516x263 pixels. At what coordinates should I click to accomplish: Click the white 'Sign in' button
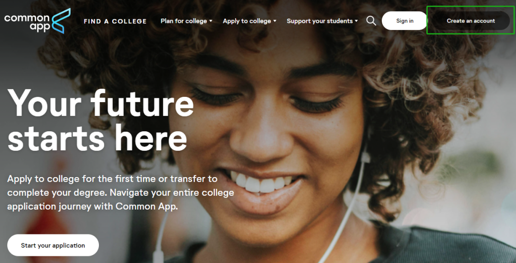[x=405, y=21]
